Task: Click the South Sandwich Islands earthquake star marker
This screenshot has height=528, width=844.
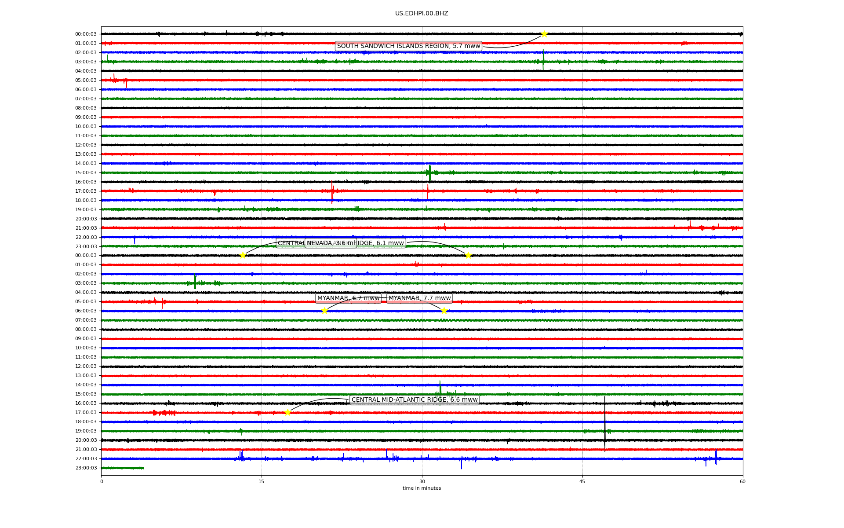Action: 544,34
